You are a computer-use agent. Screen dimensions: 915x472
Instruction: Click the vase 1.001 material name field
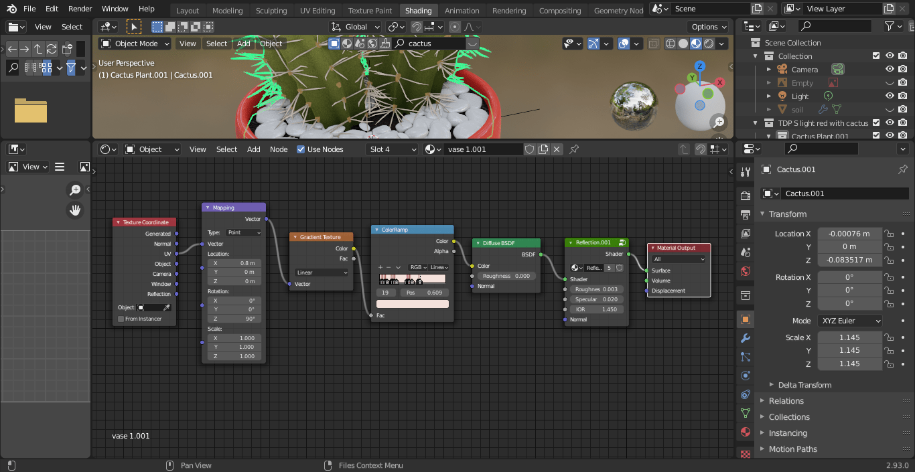[482, 149]
